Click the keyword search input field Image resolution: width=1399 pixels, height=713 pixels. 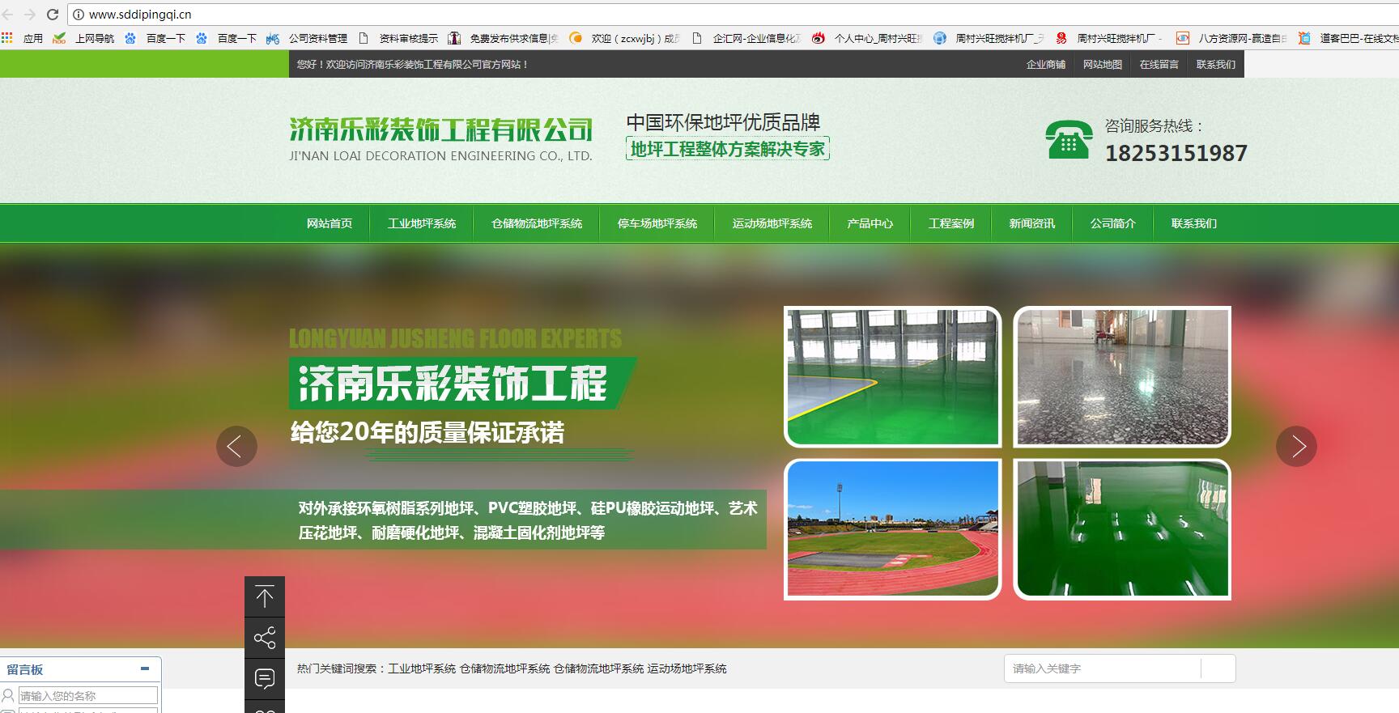click(x=1103, y=668)
